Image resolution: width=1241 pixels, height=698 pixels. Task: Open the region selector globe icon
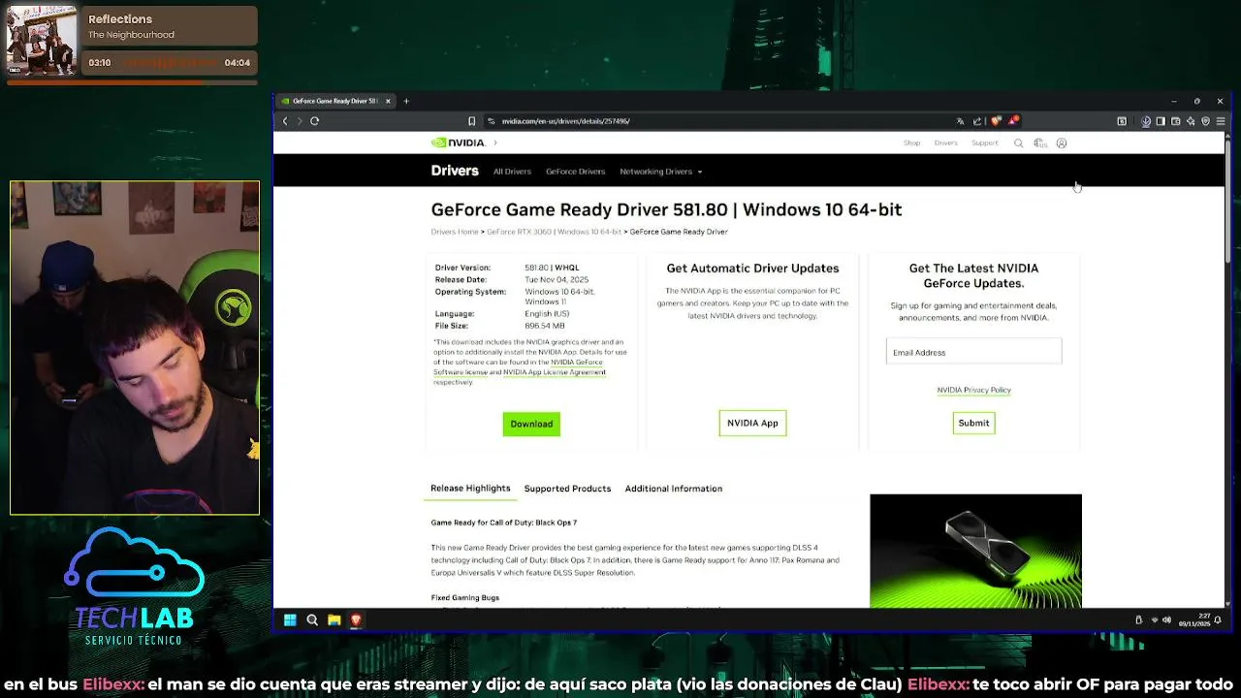tap(1040, 143)
